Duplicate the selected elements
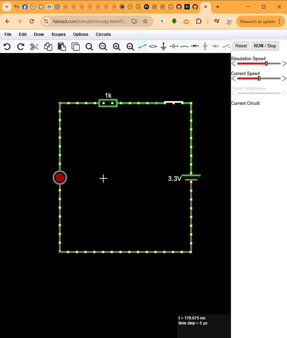Viewport: 287px width, 338px height. pyautogui.click(x=76, y=47)
